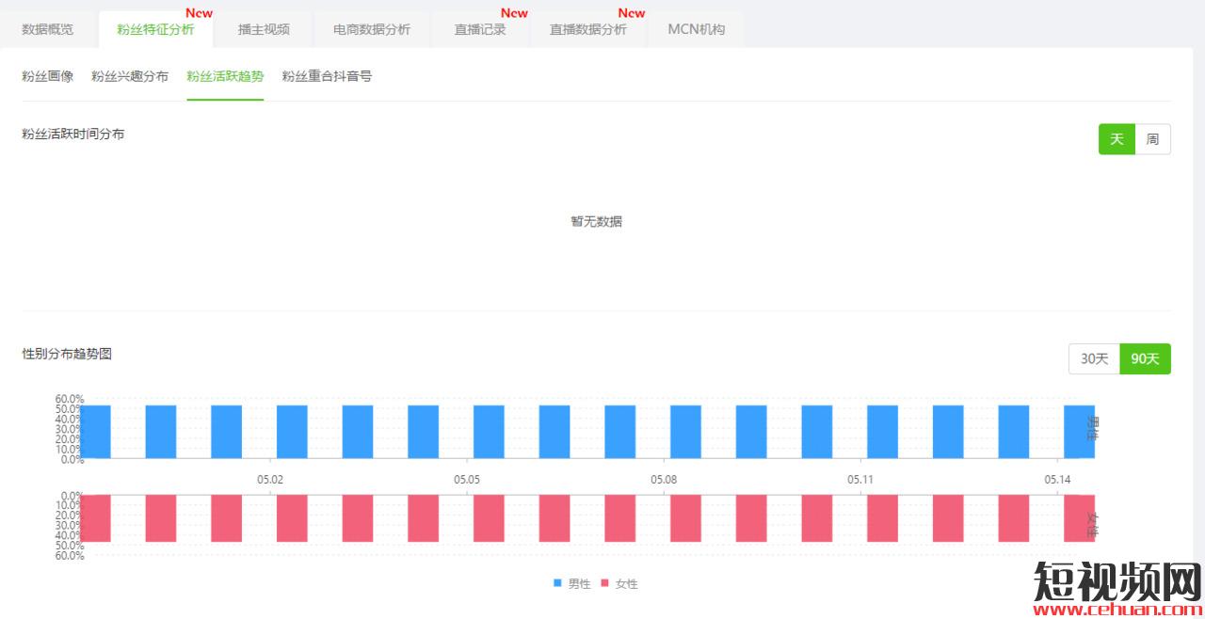Toggle the pink 女性 legend swatch
Image resolution: width=1205 pixels, height=619 pixels.
point(605,583)
